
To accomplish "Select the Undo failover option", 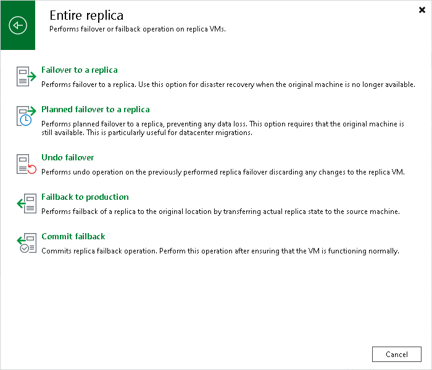I will click(x=67, y=157).
